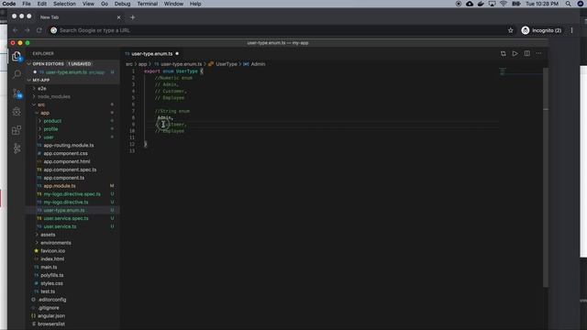Open the Edit menu
The height and width of the screenshot is (330, 587).
[x=42, y=4]
